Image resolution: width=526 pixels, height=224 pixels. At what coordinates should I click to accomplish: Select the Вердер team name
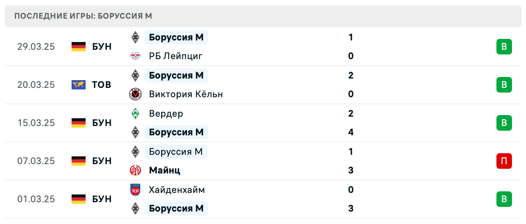pyautogui.click(x=166, y=114)
